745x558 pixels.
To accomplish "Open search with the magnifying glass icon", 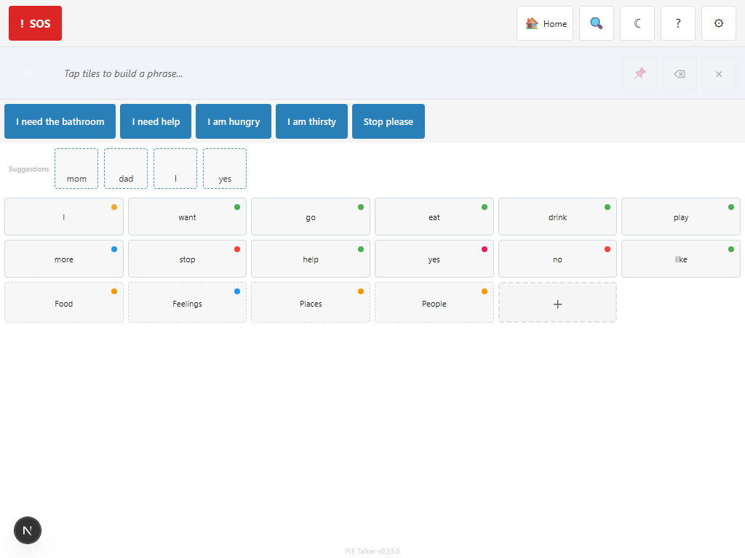I will (x=597, y=23).
